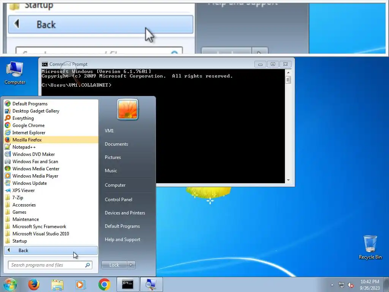Maximize the Command Prompt window
Viewport: 389px width, 292px height.
pos(273,64)
